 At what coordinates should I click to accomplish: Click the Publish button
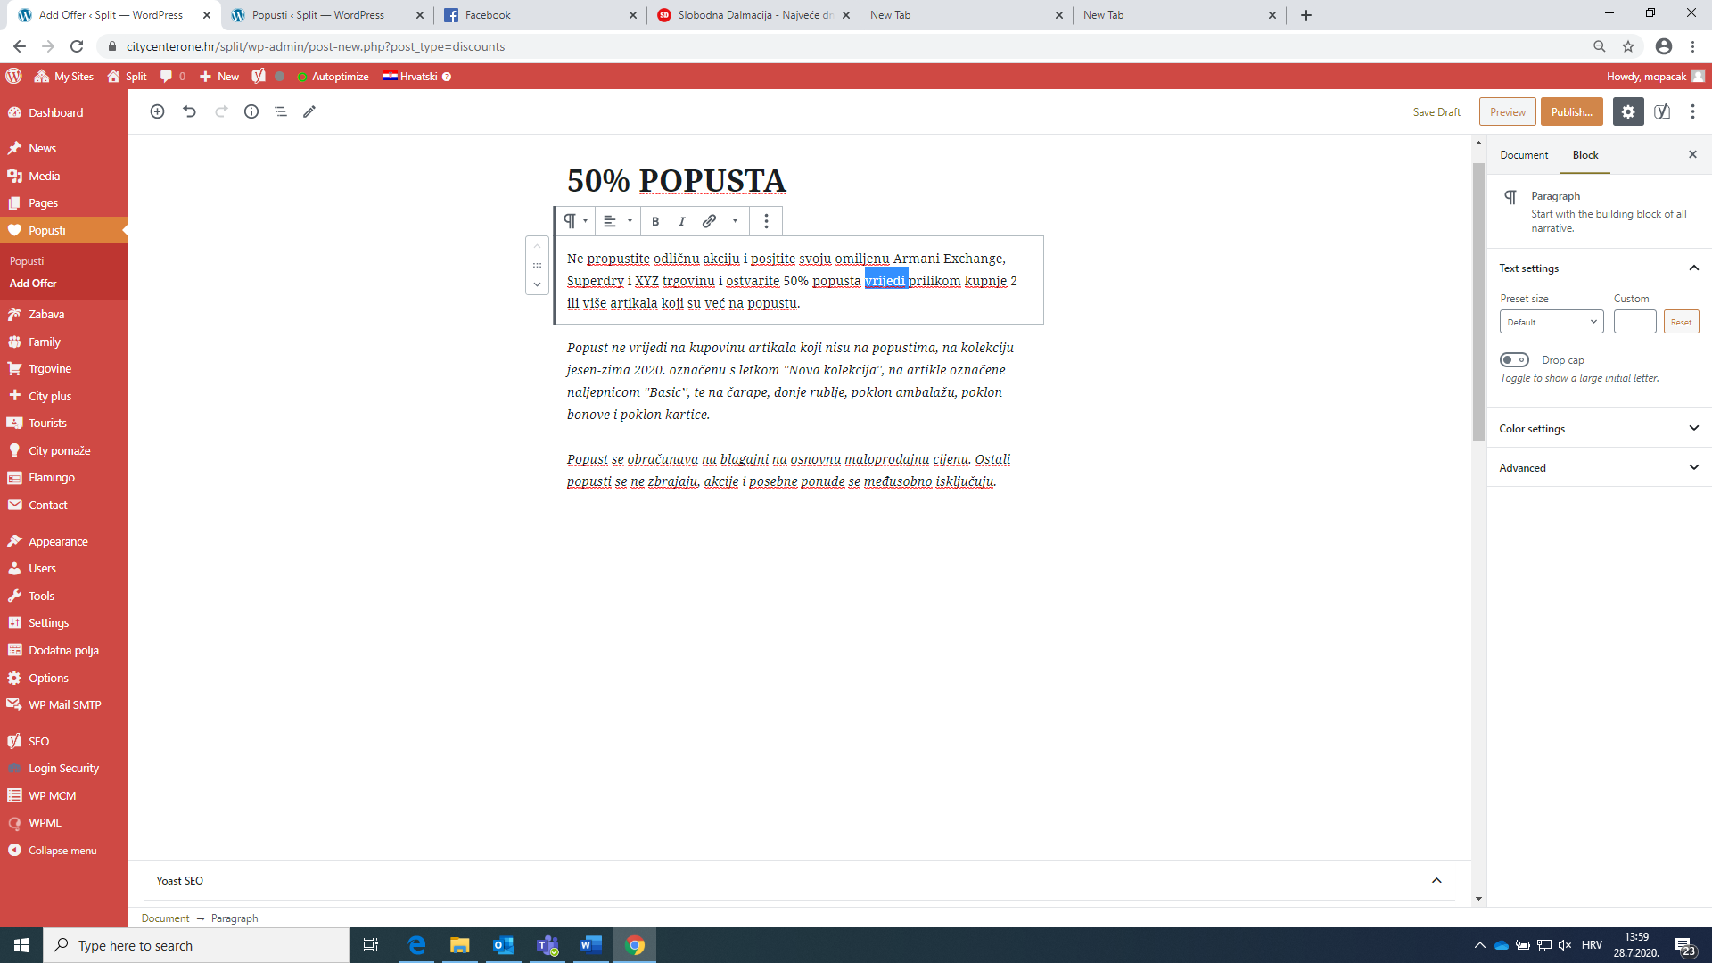pos(1571,111)
